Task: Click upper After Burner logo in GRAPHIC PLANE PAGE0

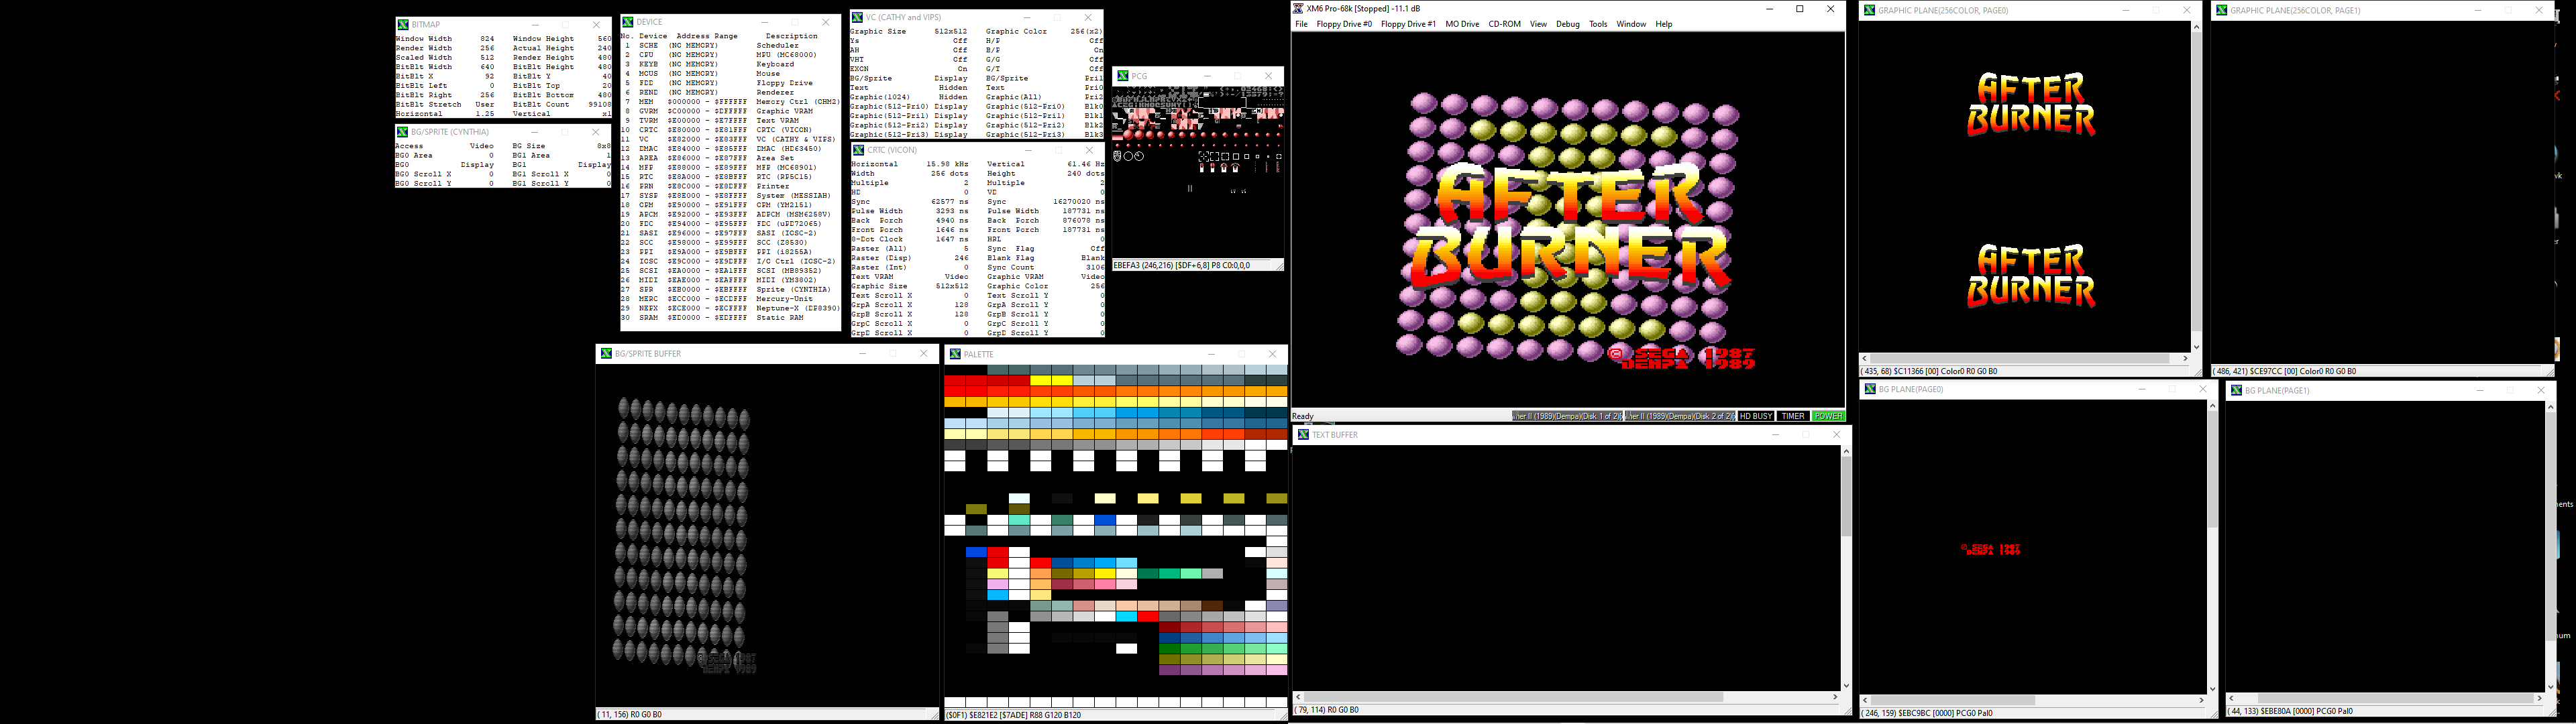Action: click(2031, 104)
